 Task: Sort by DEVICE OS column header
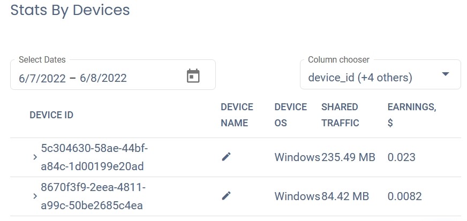[290, 115]
